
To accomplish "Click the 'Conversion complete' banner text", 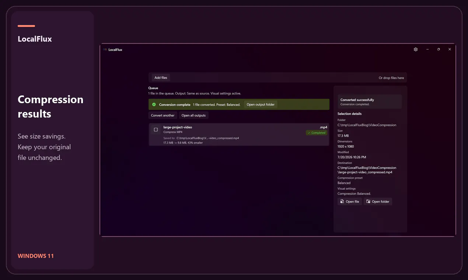I will pyautogui.click(x=175, y=105).
